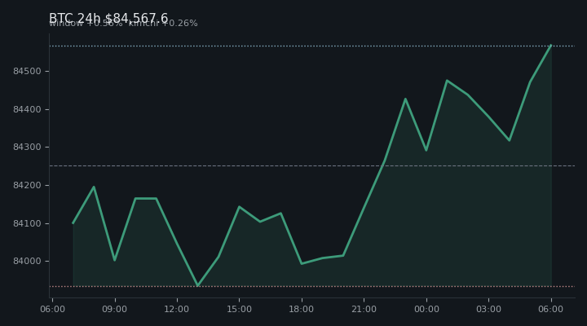Click the 09:00 time axis label
This screenshot has height=326, width=587.
click(x=115, y=309)
